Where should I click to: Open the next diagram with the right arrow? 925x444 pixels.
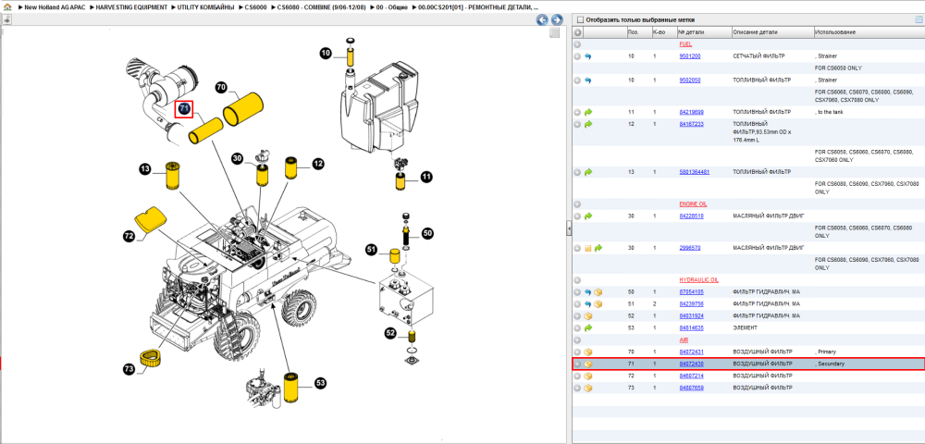(x=556, y=20)
